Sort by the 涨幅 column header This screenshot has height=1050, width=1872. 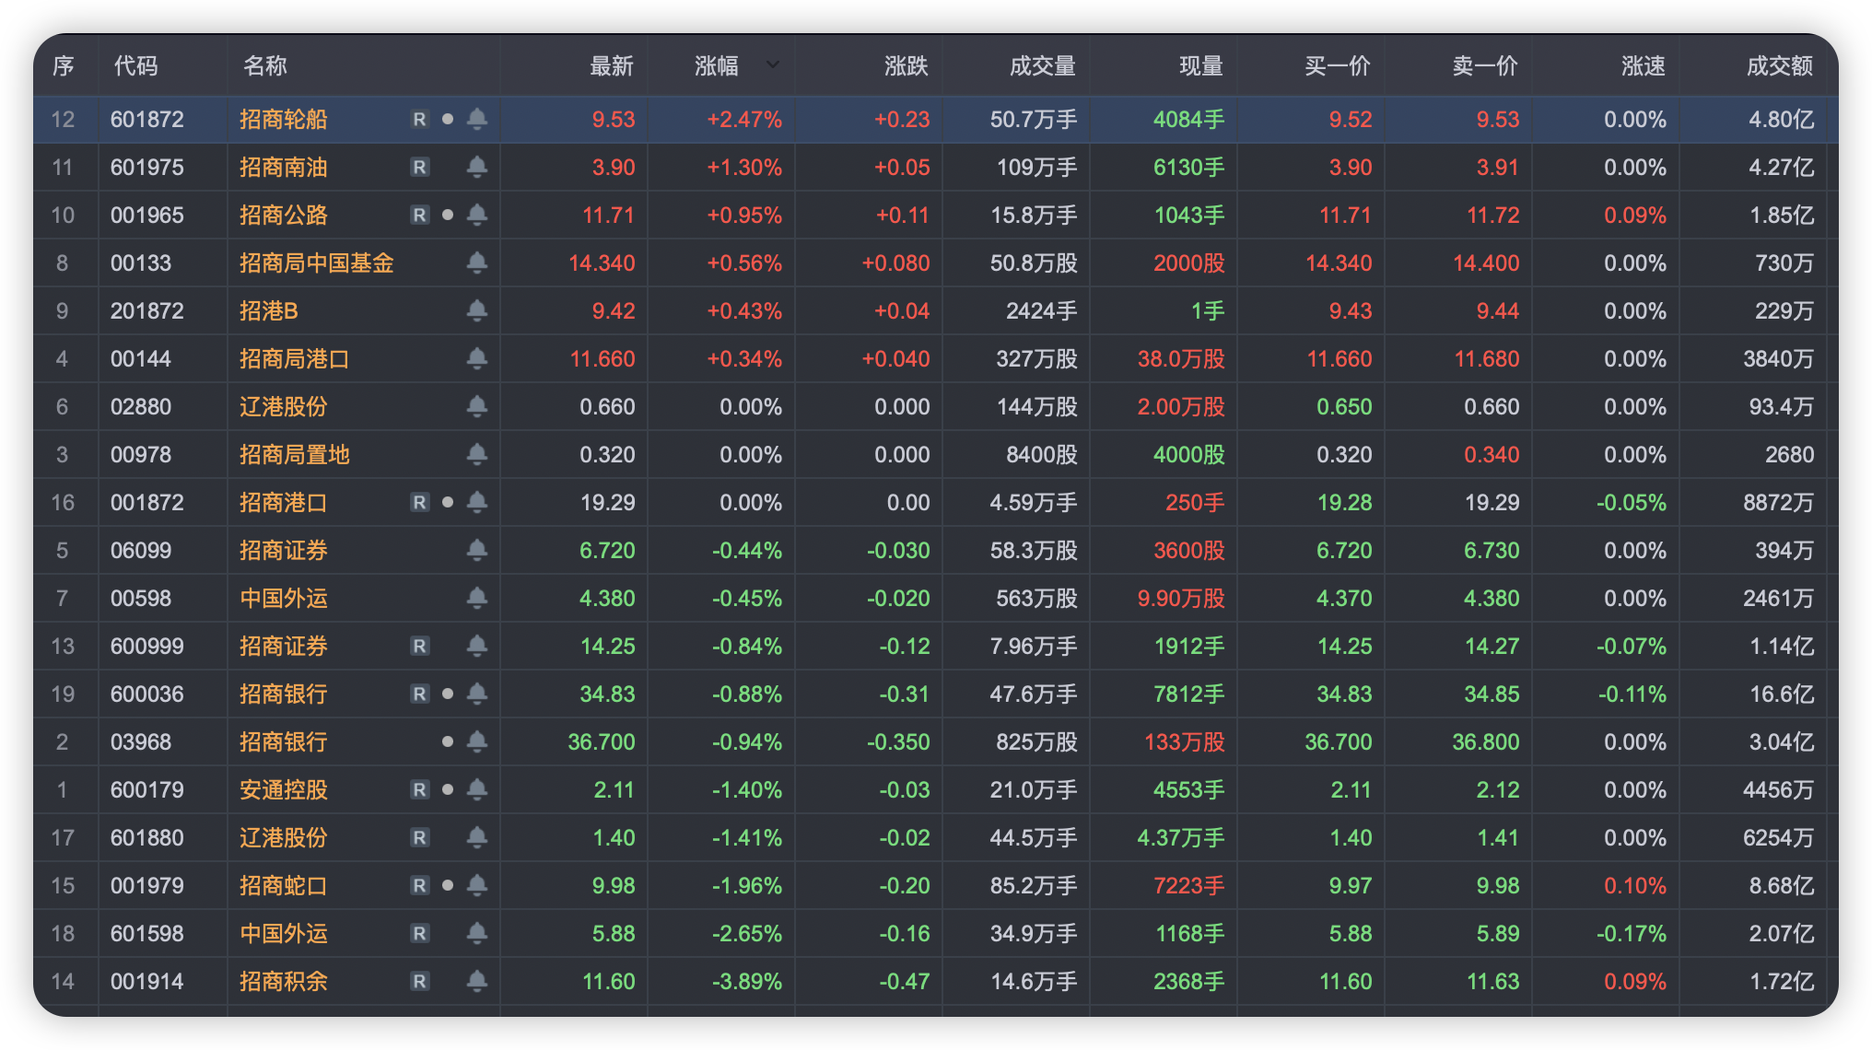[717, 65]
